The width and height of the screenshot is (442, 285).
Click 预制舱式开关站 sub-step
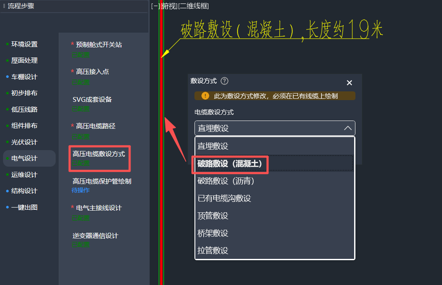99,44
